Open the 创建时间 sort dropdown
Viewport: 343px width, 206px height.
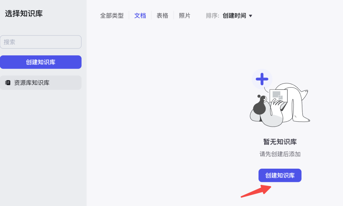pos(237,16)
